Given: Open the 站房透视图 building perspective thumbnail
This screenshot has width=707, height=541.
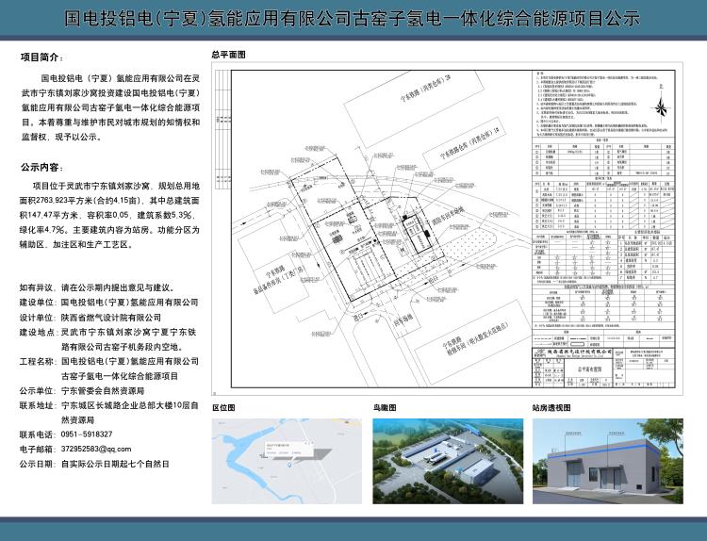Looking at the screenshot, I should pos(608,461).
